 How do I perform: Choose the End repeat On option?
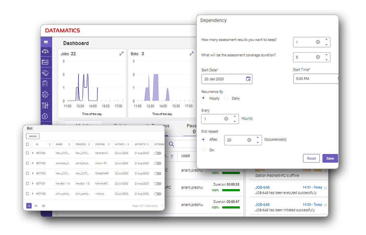203,149
